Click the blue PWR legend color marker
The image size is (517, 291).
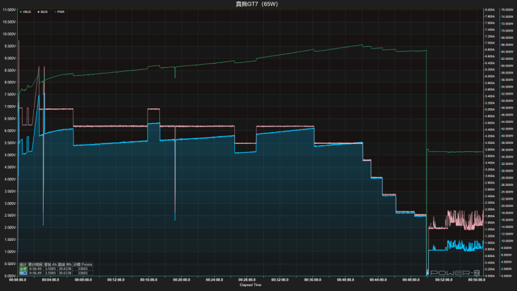tap(55, 12)
